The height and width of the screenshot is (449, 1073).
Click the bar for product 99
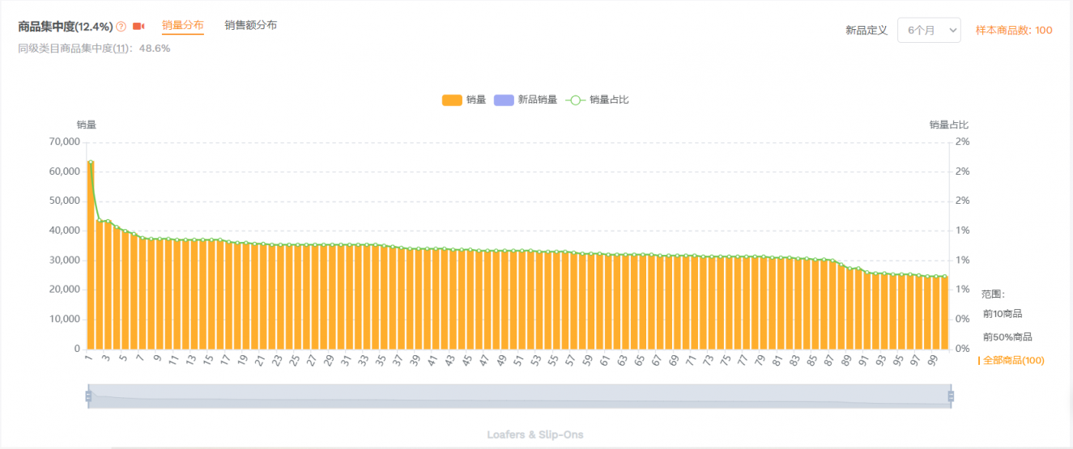pyautogui.click(x=935, y=312)
